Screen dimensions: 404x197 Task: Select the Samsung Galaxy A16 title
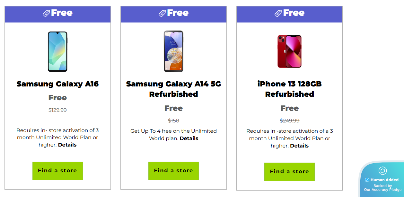point(57,84)
